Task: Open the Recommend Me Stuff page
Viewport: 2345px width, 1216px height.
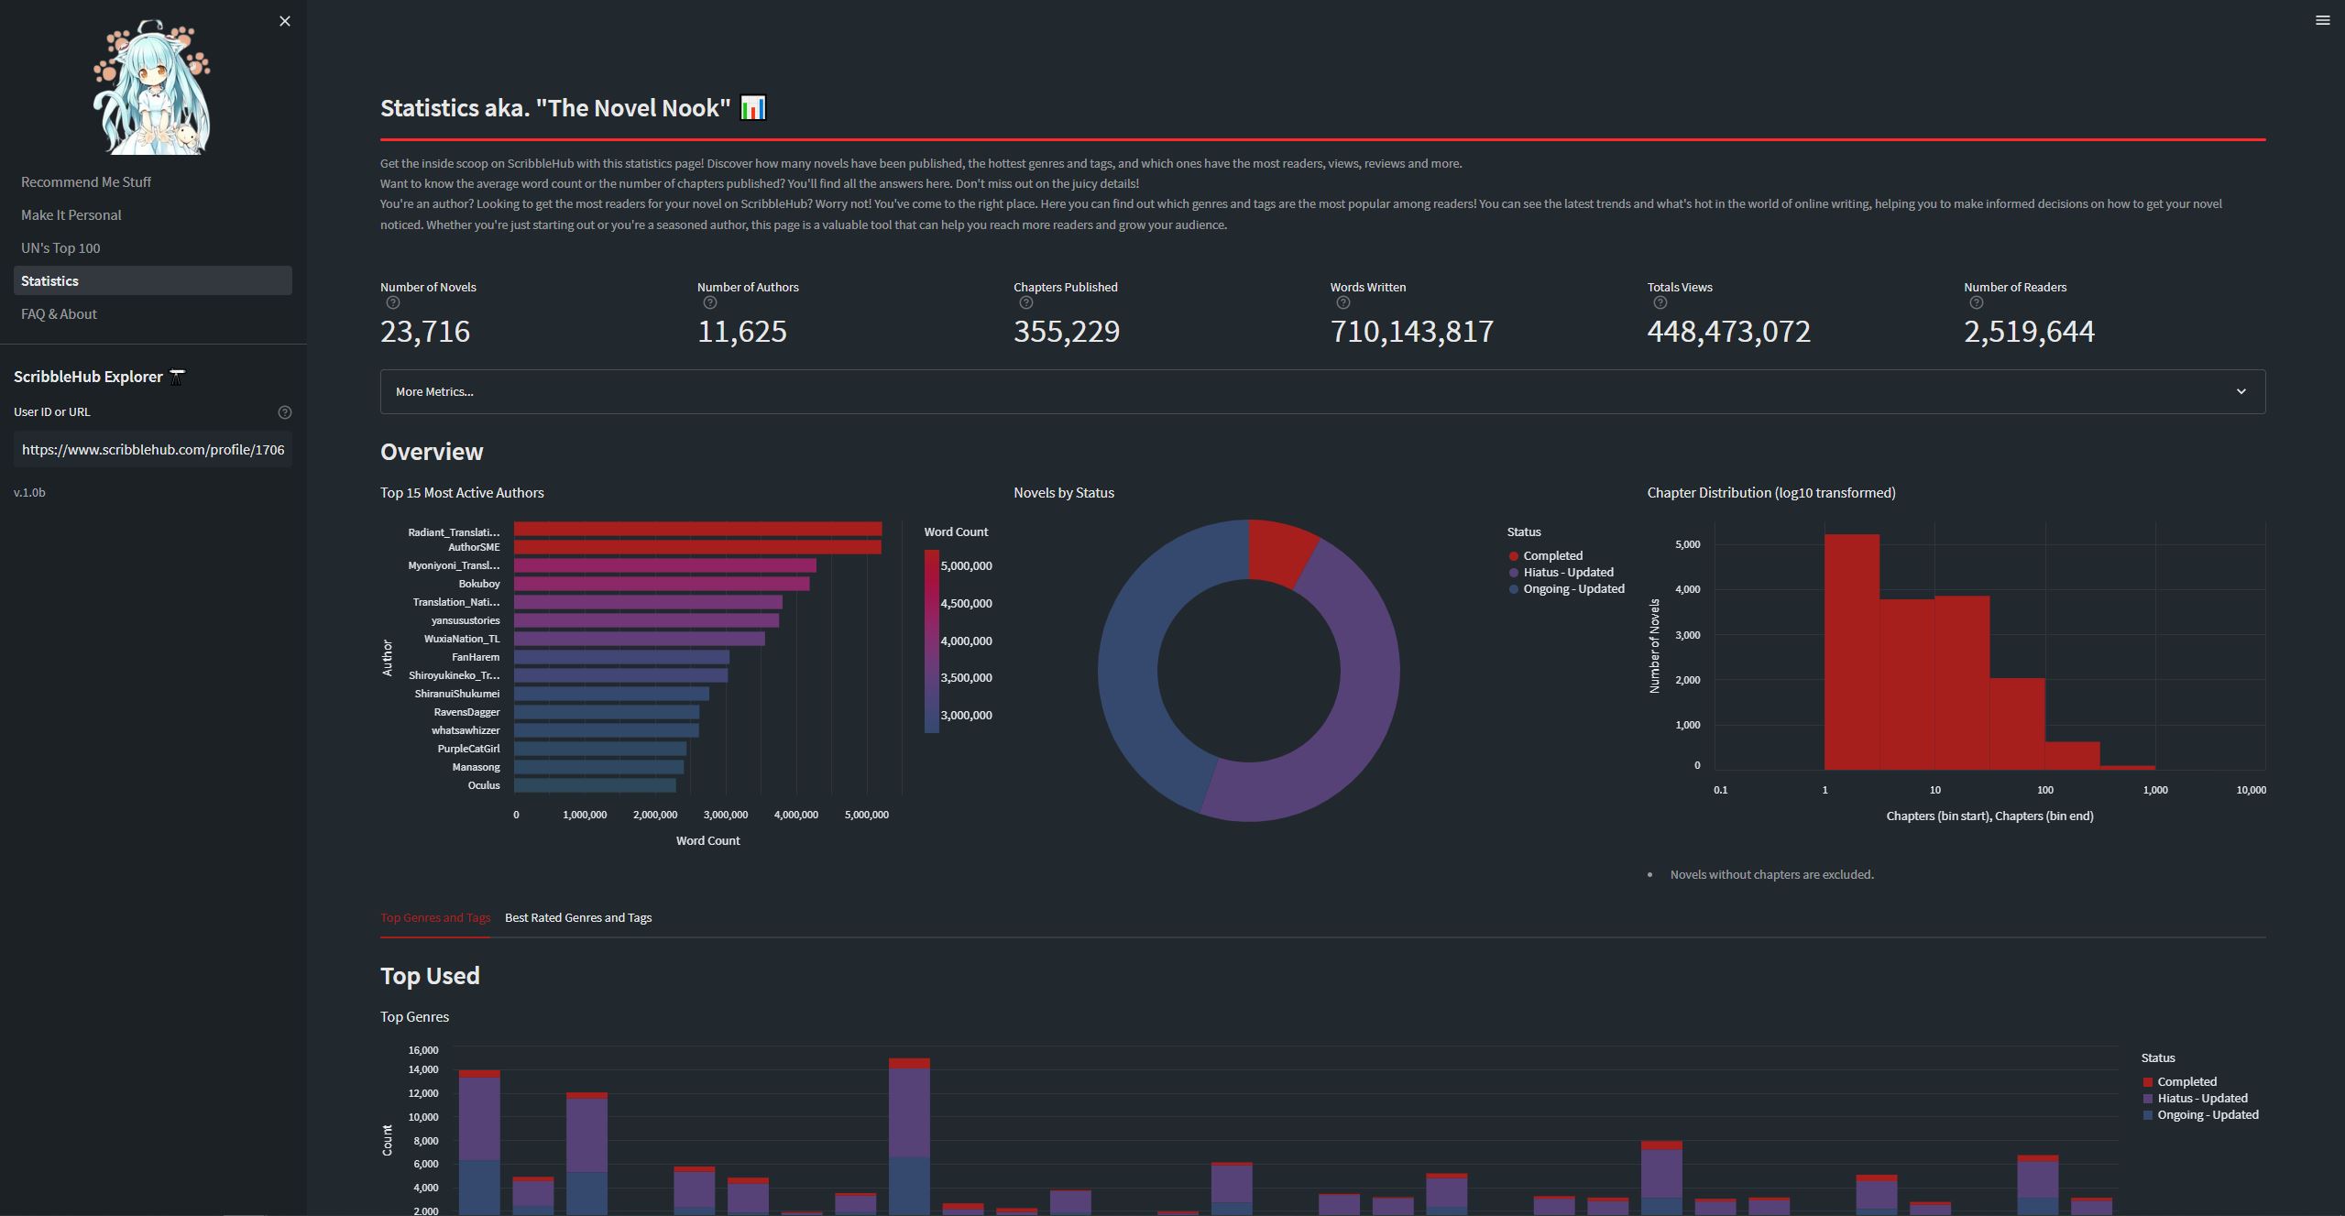Action: (x=86, y=182)
